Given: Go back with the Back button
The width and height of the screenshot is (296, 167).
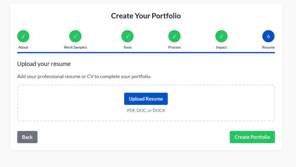Looking at the screenshot, I should [x=27, y=137].
